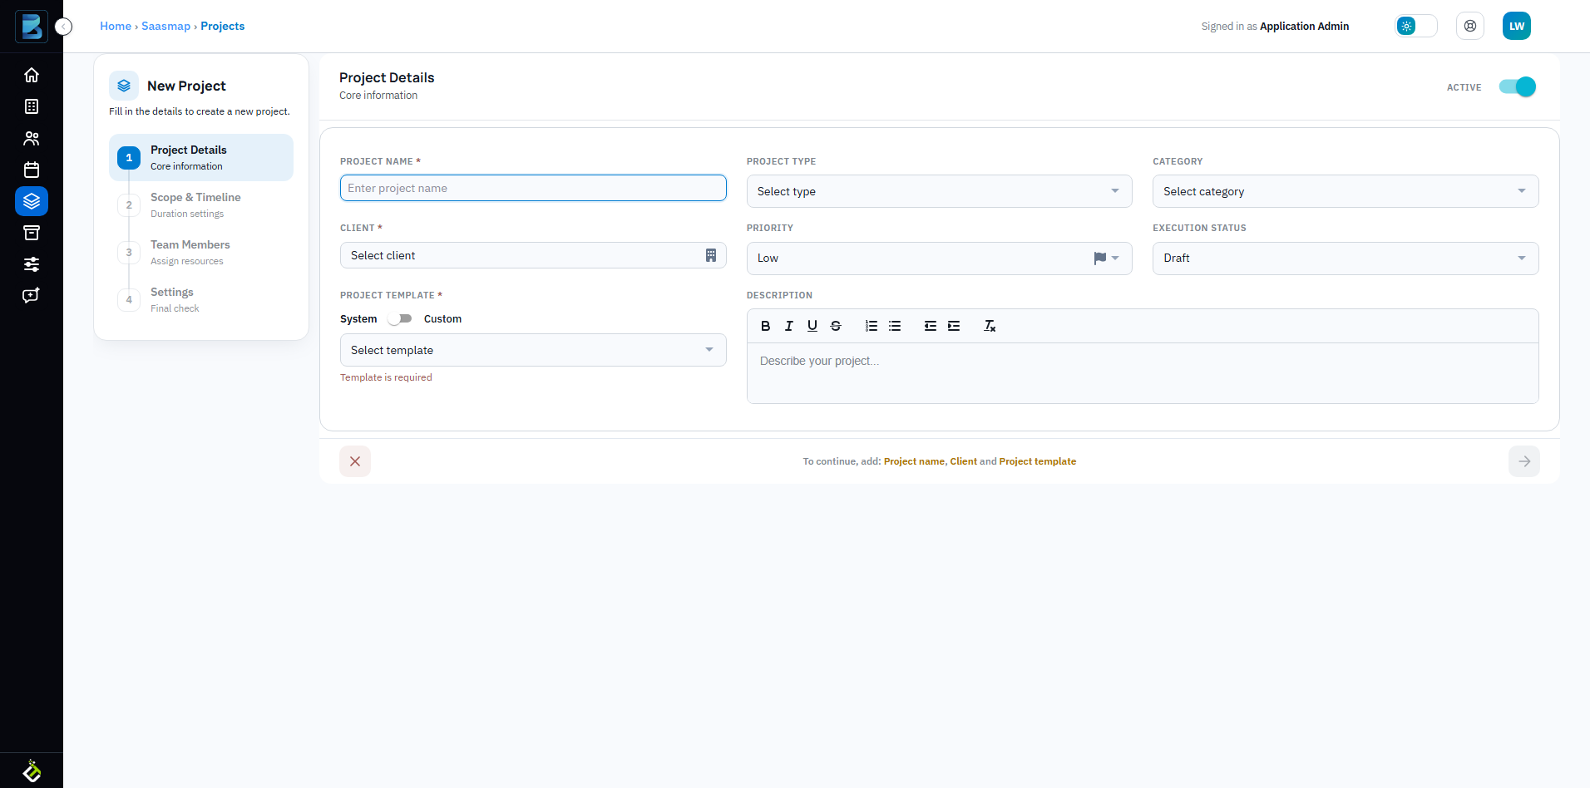Open the sliders settings sidebar icon
This screenshot has width=1590, height=788.
[32, 264]
